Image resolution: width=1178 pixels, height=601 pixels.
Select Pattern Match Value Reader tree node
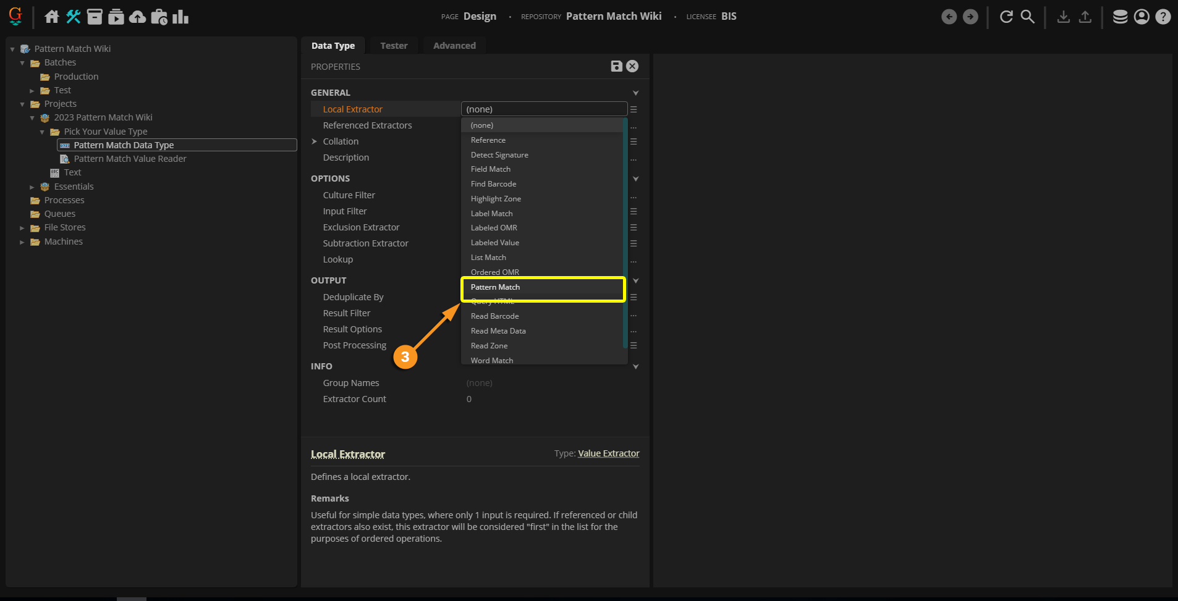130,159
